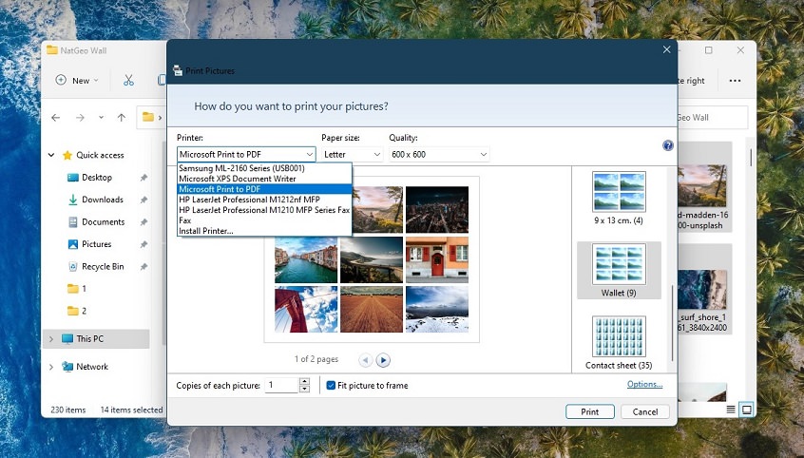Select the madden-16 unsplash image thumbnail
804x458 pixels.
(703, 187)
